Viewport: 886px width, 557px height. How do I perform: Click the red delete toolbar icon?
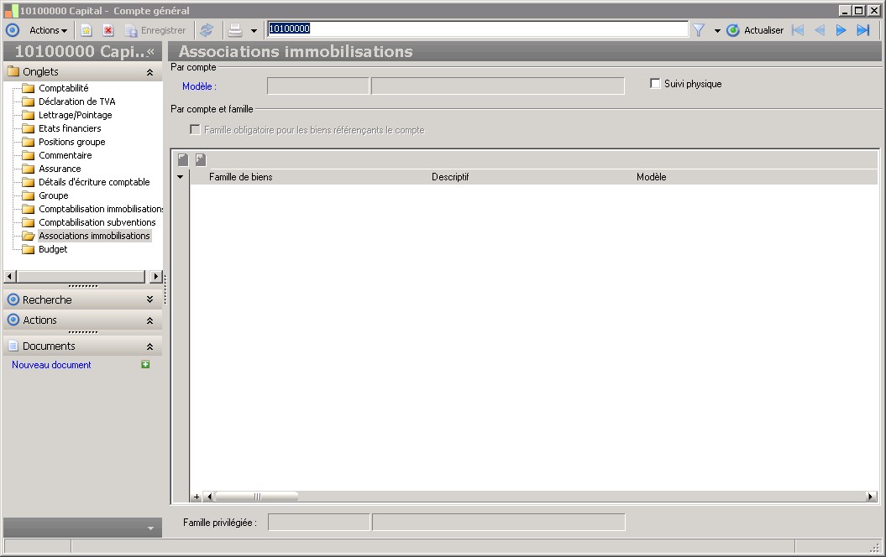108,30
